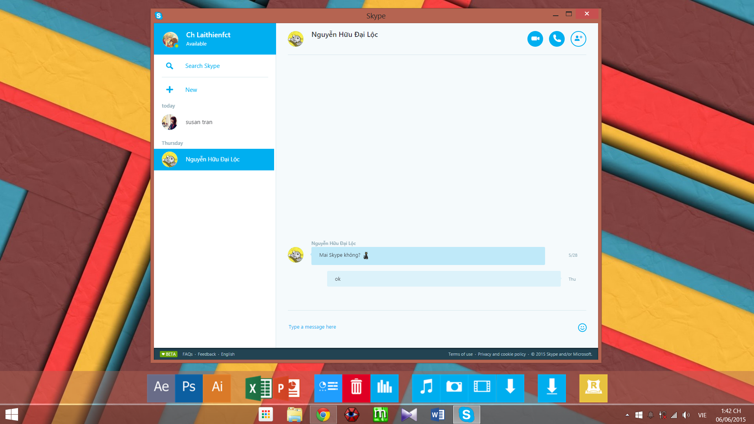Open Ch Laithienfct profile avatar

[x=170, y=39]
